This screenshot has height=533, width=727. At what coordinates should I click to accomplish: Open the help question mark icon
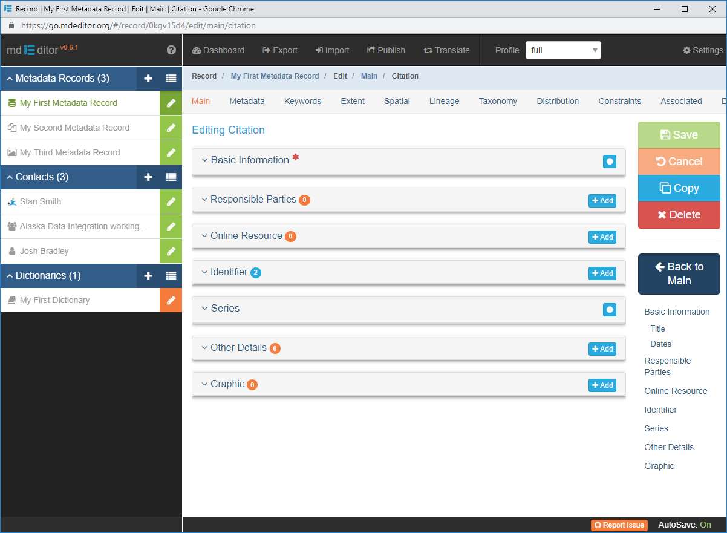[171, 50]
